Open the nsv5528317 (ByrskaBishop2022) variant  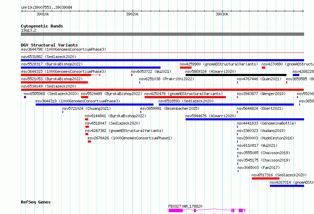tap(52, 64)
